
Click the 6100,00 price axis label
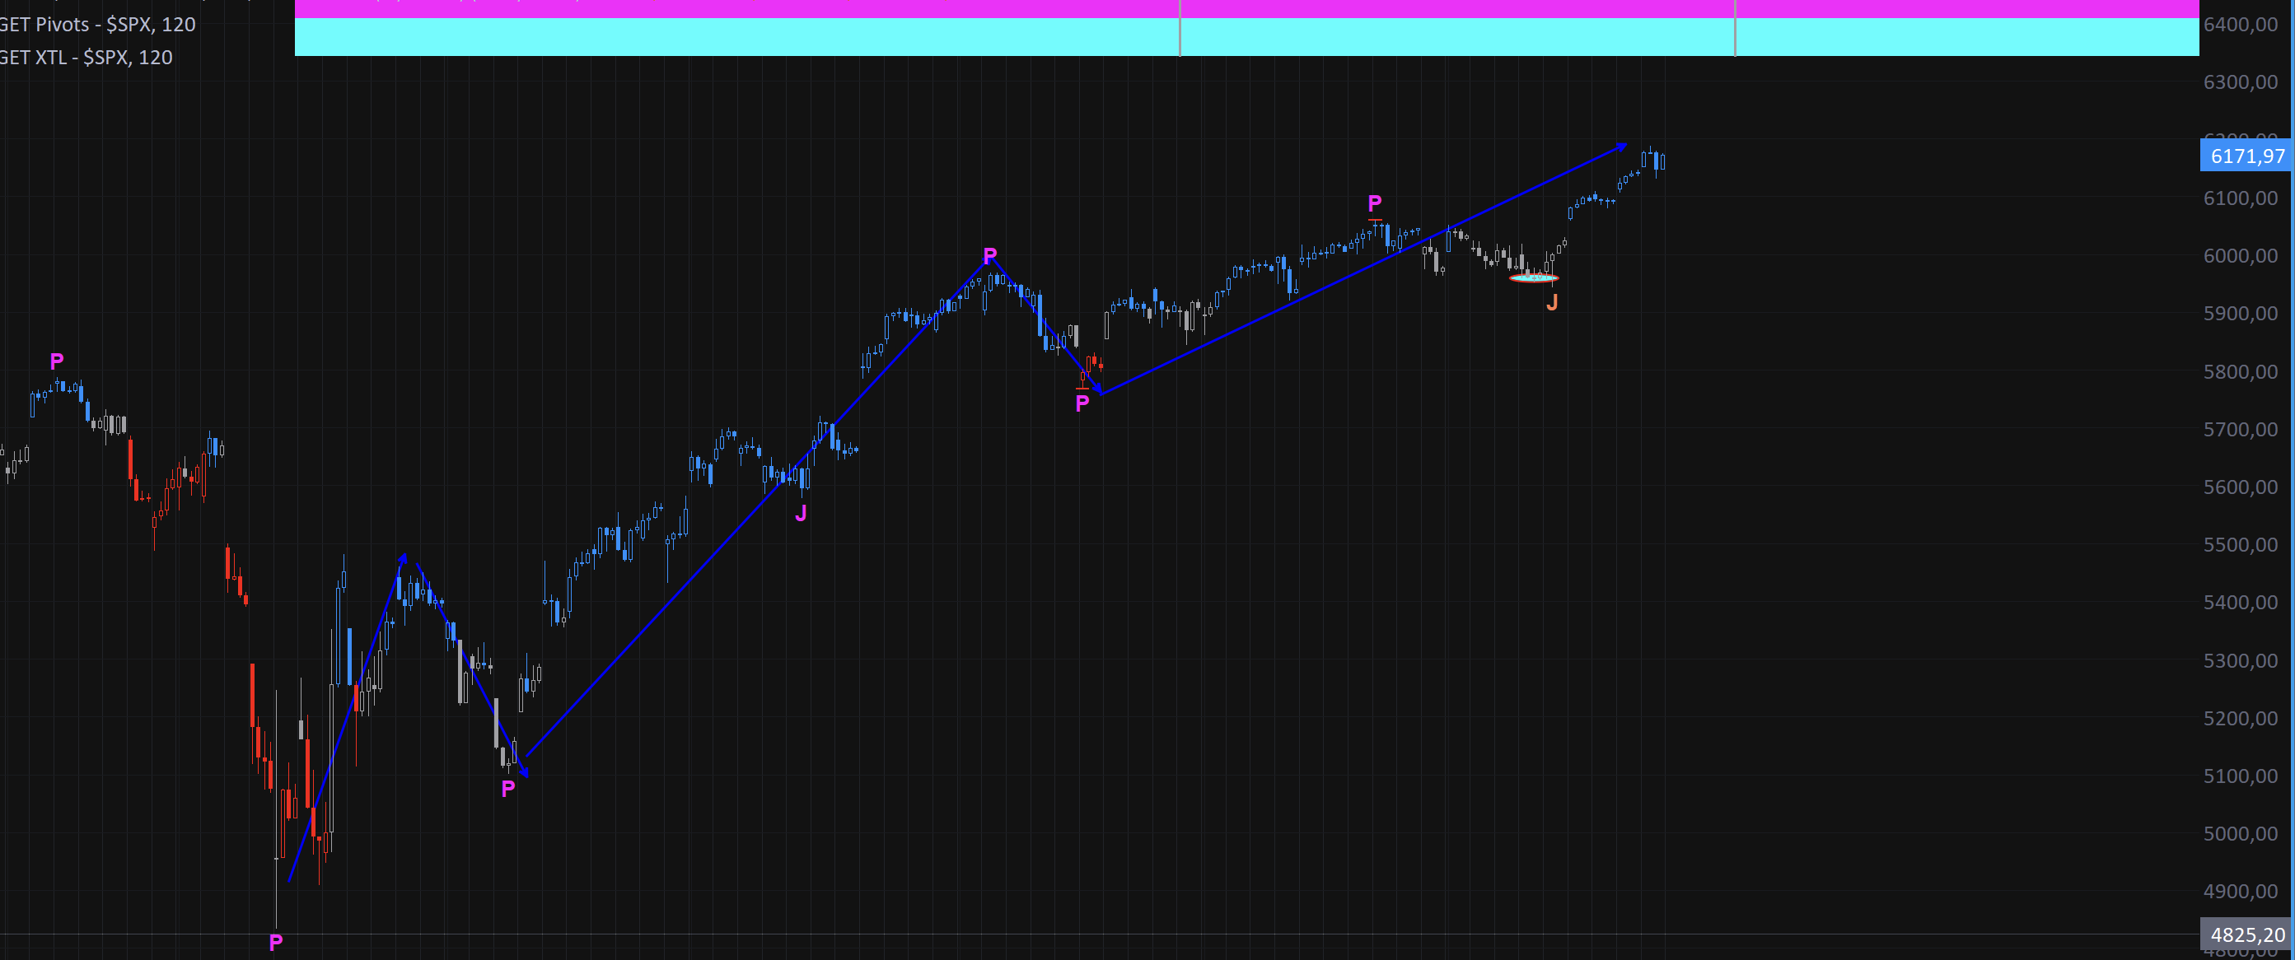point(2240,198)
